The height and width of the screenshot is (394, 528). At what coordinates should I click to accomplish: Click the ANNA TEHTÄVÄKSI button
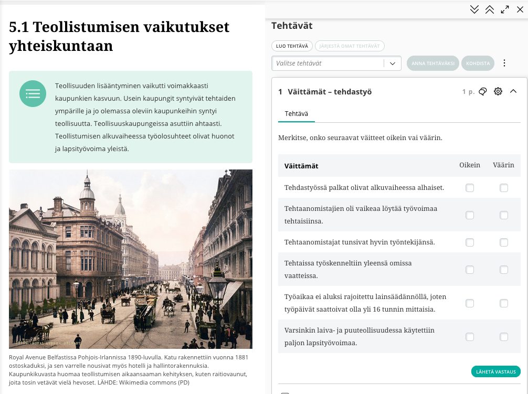pyautogui.click(x=432, y=63)
